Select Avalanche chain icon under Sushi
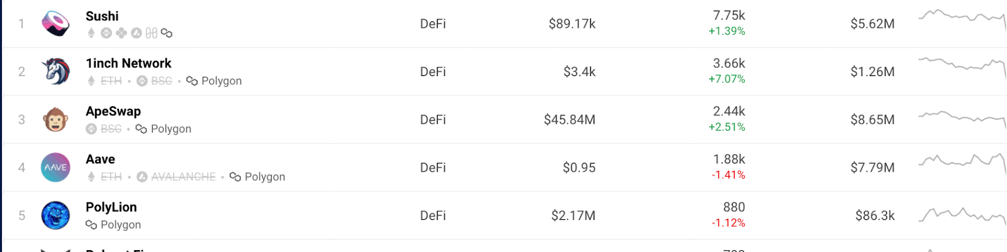The image size is (1007, 252). 137,33
